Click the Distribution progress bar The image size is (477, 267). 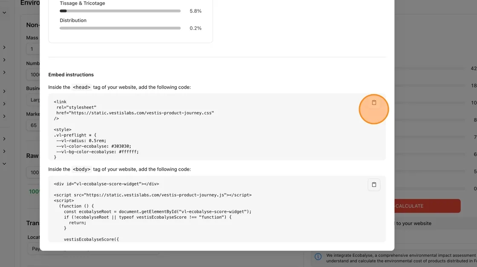120,28
